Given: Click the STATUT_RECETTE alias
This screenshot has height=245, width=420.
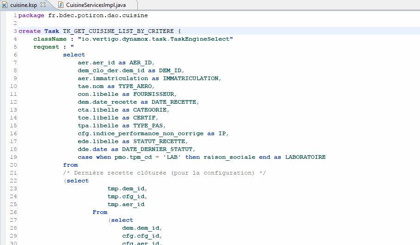Looking at the screenshot, I should coord(160,141).
